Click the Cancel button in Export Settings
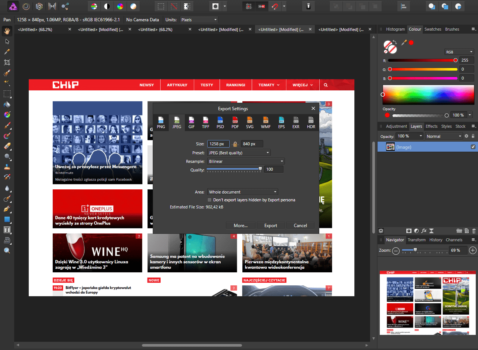The width and height of the screenshot is (478, 350). pos(300,226)
